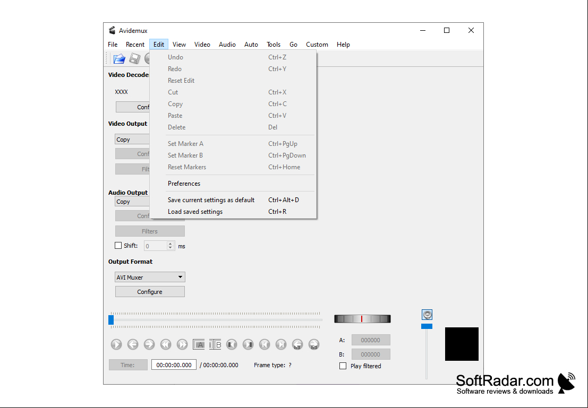Viewport: 588px width, 408px height.
Task: Enable the audio Shift checkbox
Action: point(118,246)
